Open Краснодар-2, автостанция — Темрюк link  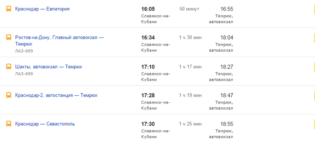coord(56,95)
